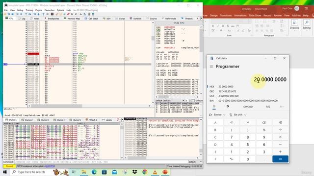Click the Restart debugging toolbar icon
Viewport: 314px width, 176px height.
click(x=9, y=14)
